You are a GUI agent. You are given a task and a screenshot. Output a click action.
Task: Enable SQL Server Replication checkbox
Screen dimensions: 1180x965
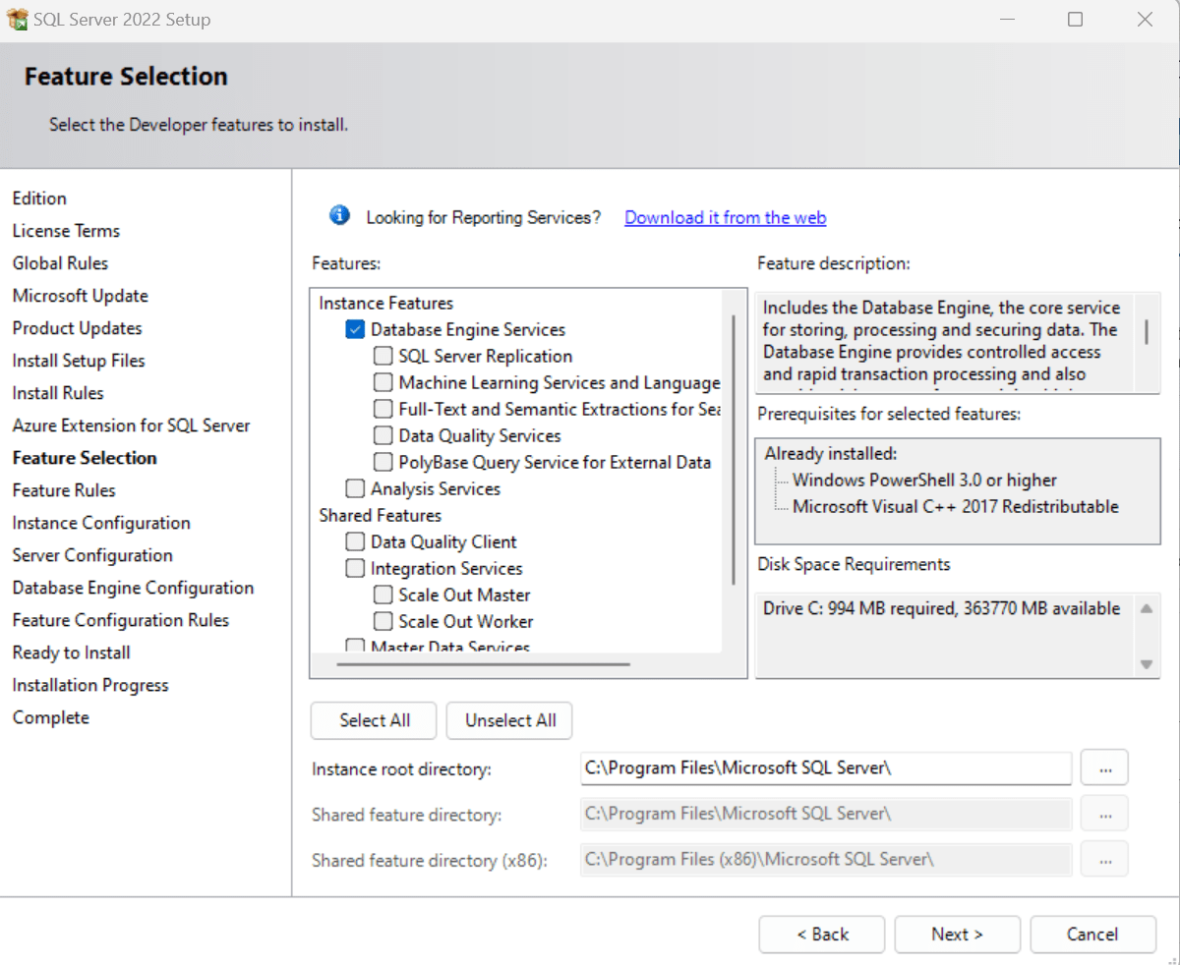(x=383, y=357)
